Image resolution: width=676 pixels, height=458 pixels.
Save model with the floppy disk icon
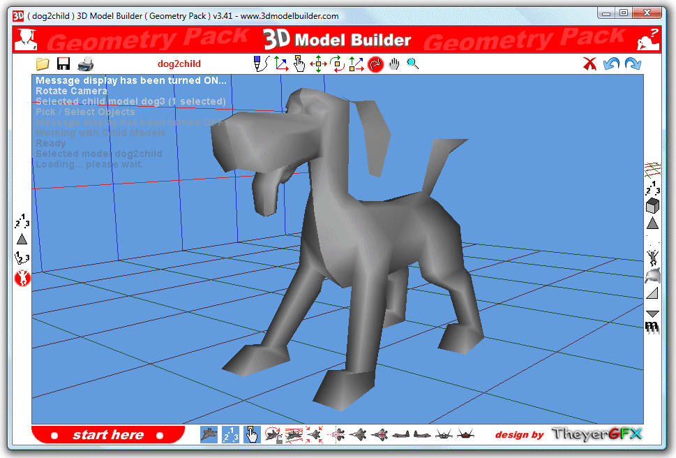63,64
